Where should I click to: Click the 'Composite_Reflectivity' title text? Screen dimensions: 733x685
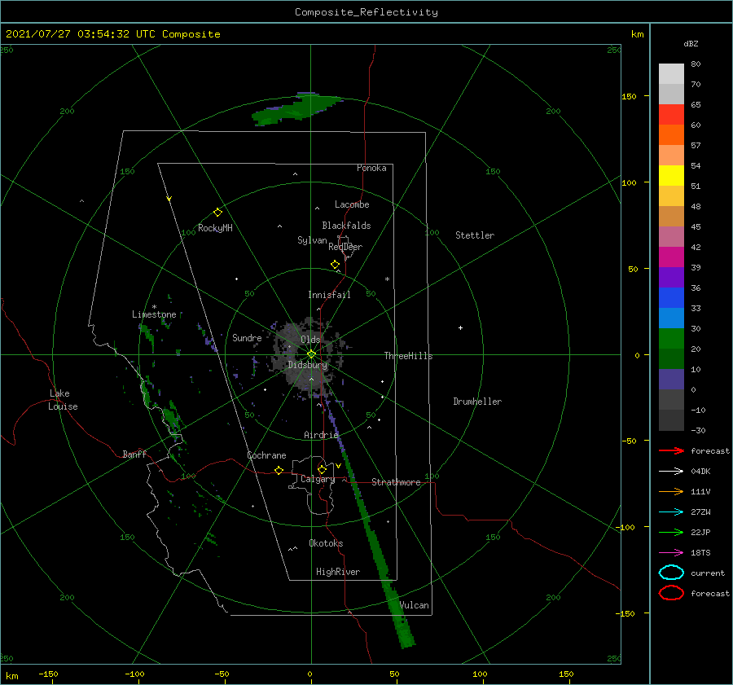click(366, 12)
